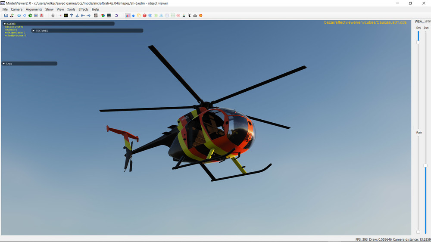
Task: Click the blue left-pointing cone icon
Action: tap(88, 16)
